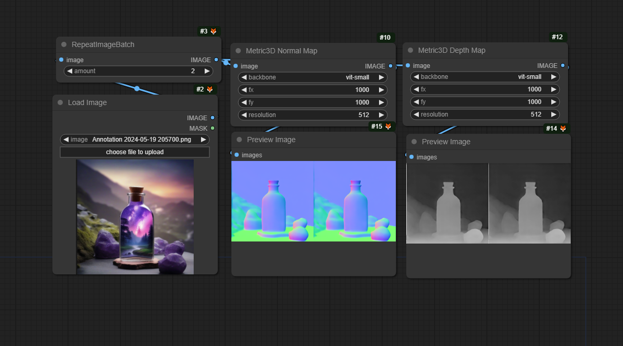Open the image file selector in Load Image
Screen dimensions: 623x346
tap(135, 140)
